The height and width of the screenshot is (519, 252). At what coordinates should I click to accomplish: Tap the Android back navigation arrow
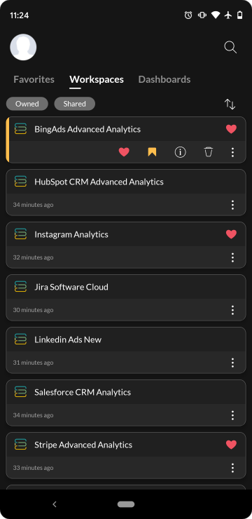coord(55,504)
